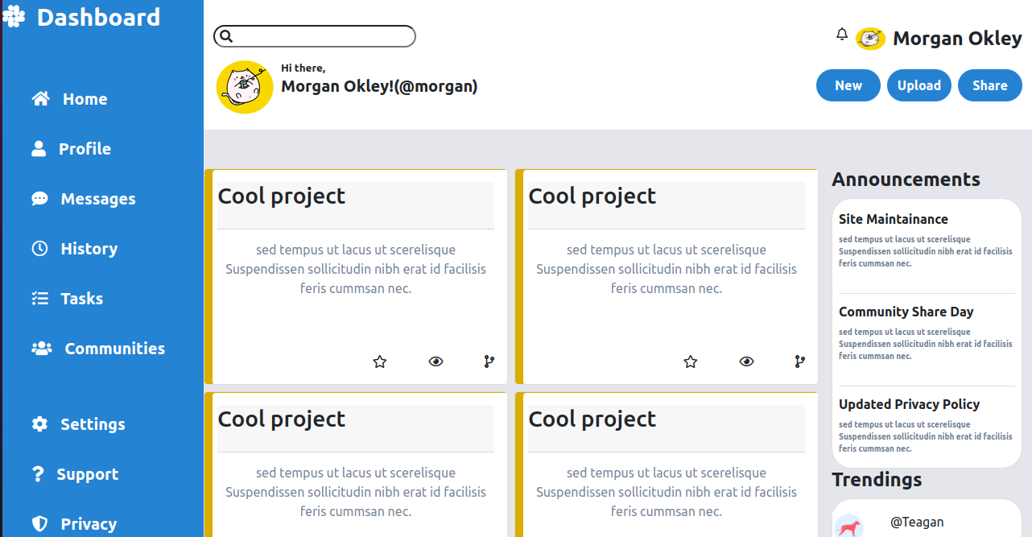Focus the search input field
Screen dimensions: 1032x537
[322, 36]
